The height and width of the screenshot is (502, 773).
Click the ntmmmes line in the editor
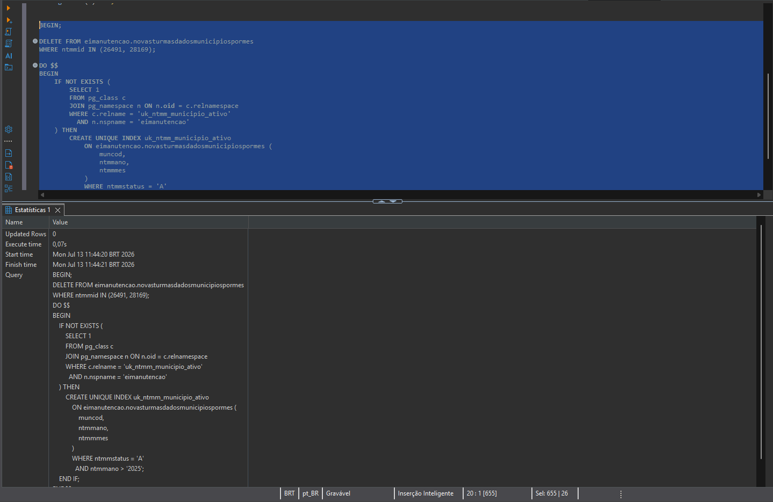112,170
